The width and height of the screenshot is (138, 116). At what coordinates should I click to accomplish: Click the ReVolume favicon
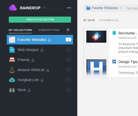click(114, 33)
